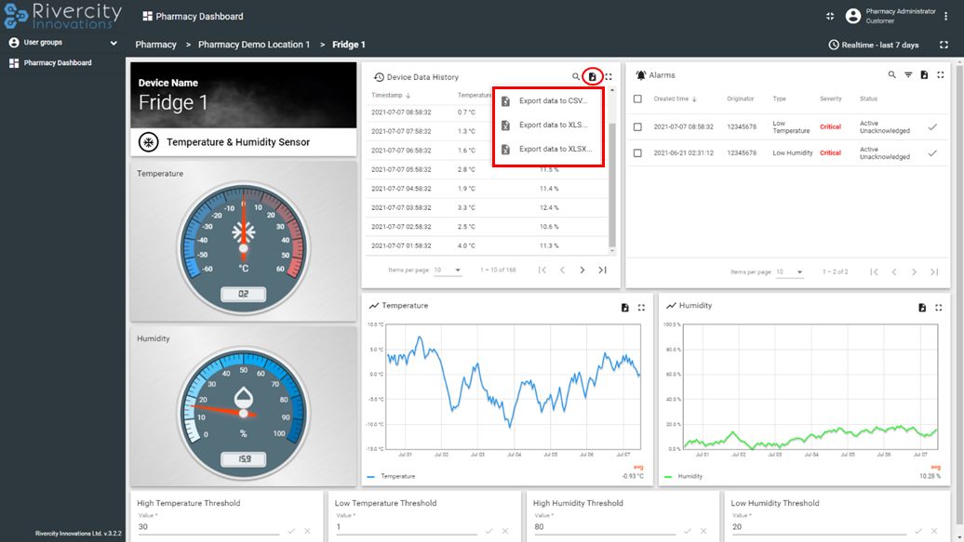This screenshot has width=964, height=542.
Task: Open items per page dropdown in Alarms
Action: tap(789, 272)
